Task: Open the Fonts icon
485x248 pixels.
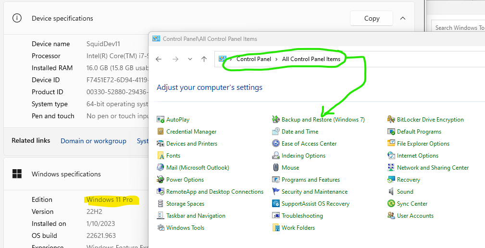Action: [161, 156]
